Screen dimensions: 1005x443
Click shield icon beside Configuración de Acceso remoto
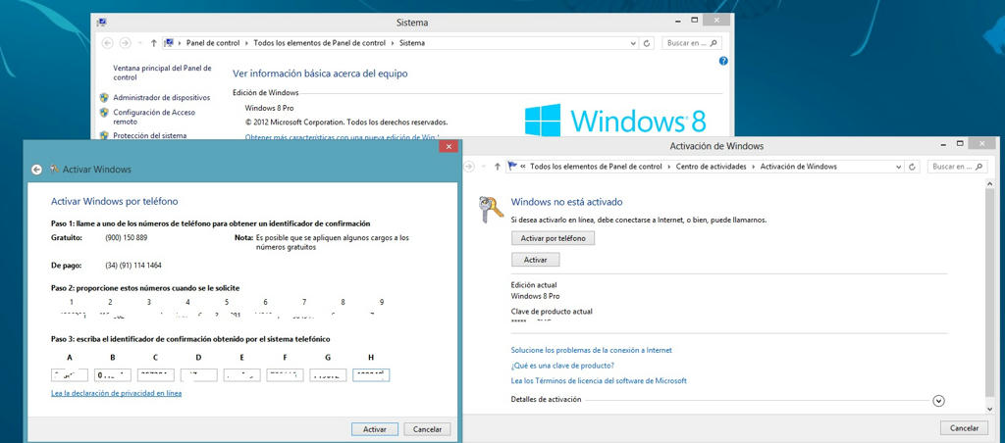click(x=104, y=112)
